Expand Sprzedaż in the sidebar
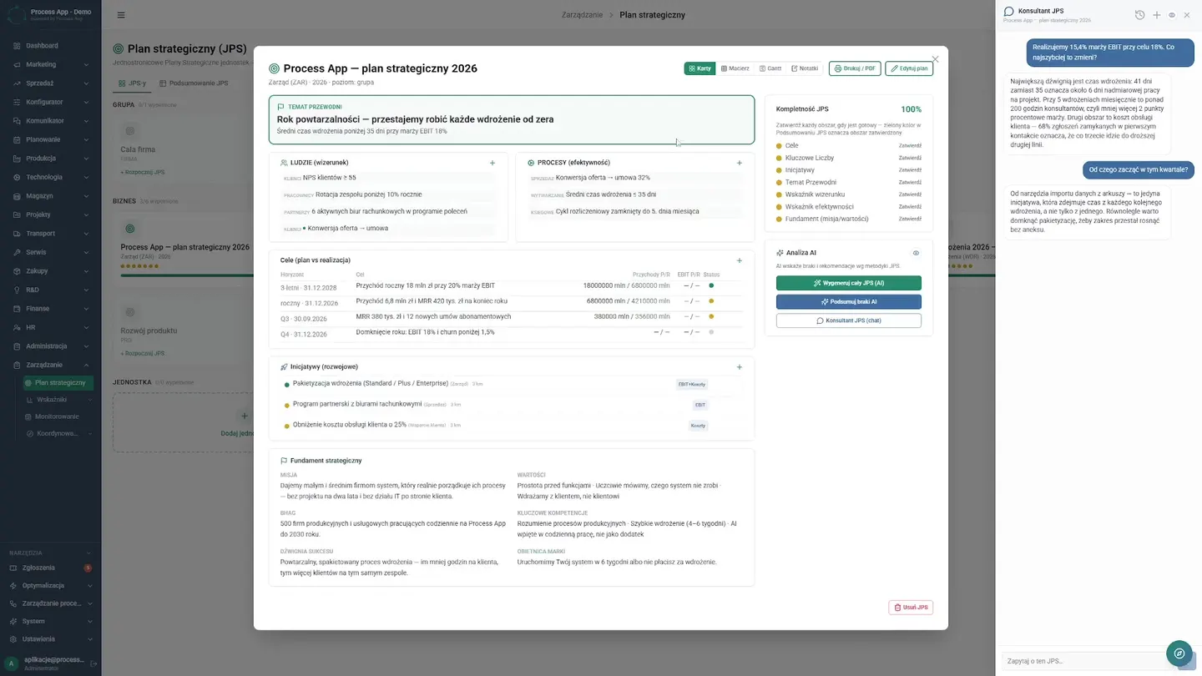 coord(50,83)
